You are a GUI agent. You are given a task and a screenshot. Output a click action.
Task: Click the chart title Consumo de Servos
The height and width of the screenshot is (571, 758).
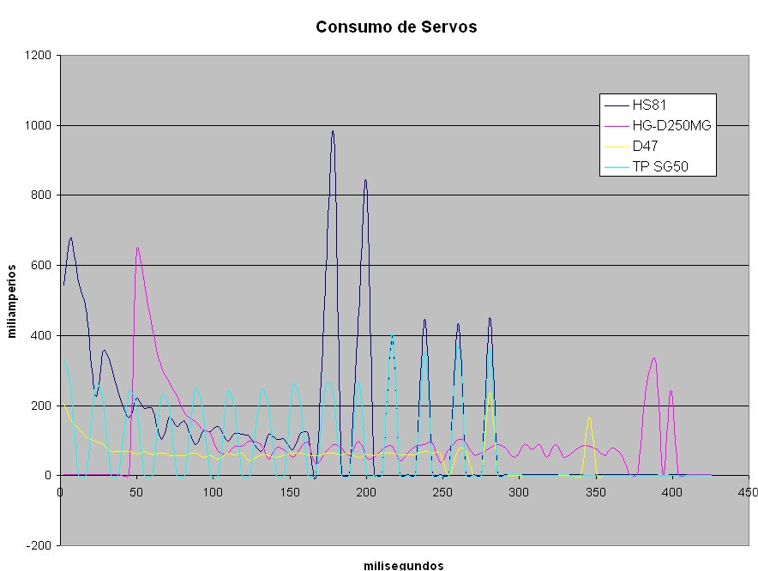point(395,27)
